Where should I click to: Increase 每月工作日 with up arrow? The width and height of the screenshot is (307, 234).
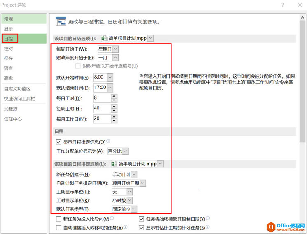coord(114,117)
